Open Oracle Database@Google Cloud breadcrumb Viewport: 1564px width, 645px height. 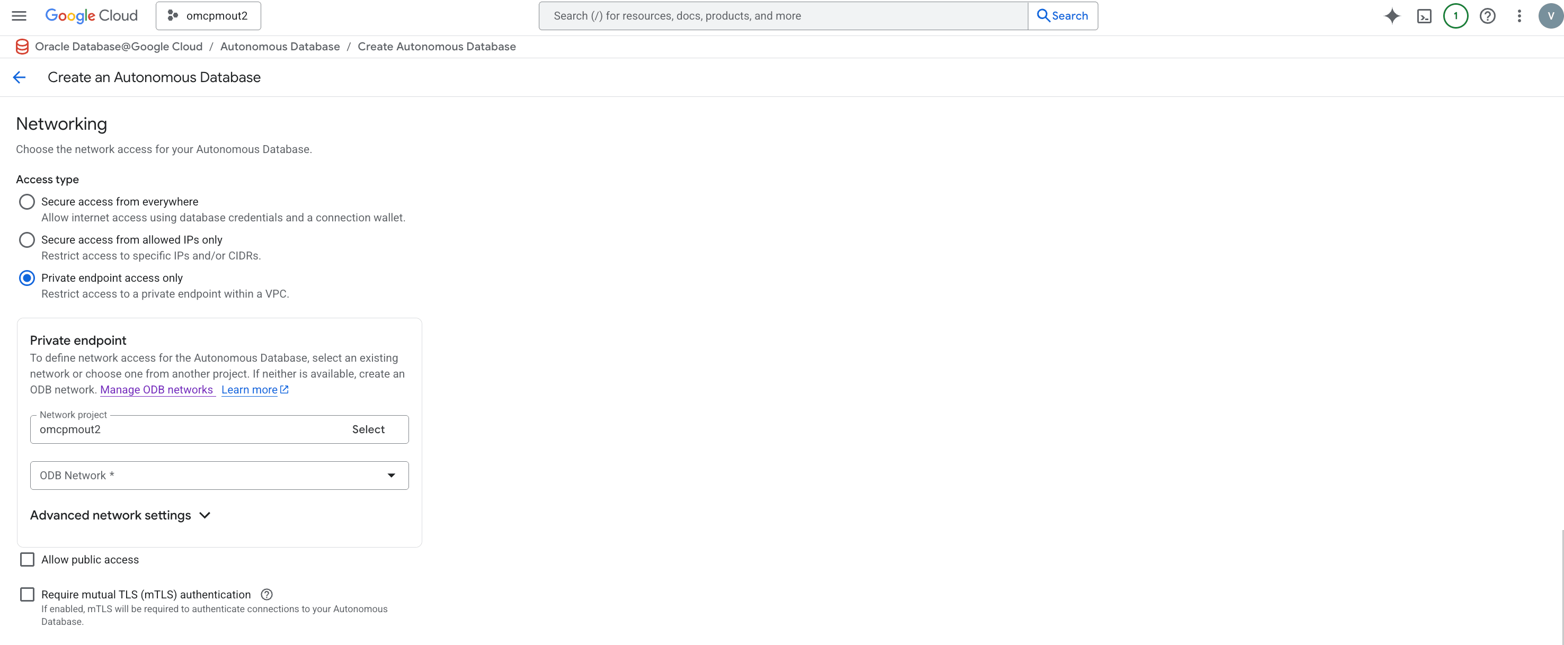click(x=119, y=46)
